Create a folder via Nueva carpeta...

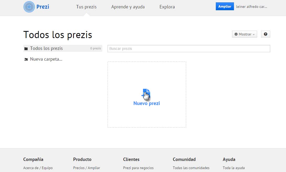[46, 59]
